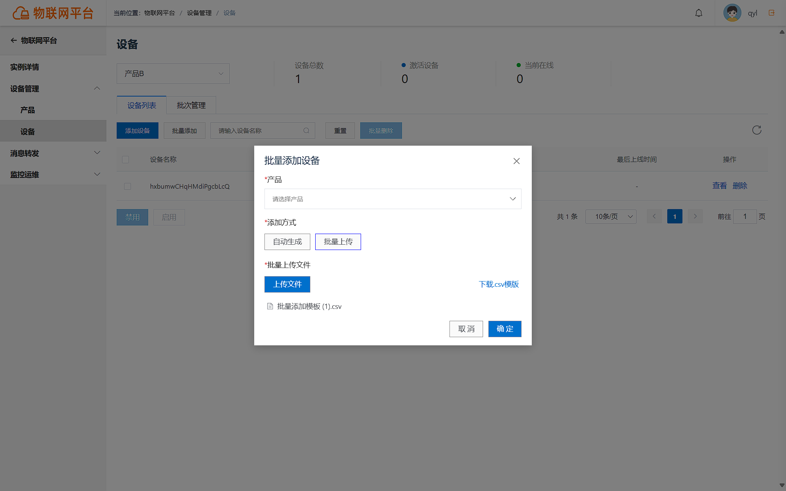
Task: Click the 批量添加 button
Action: [x=185, y=131]
